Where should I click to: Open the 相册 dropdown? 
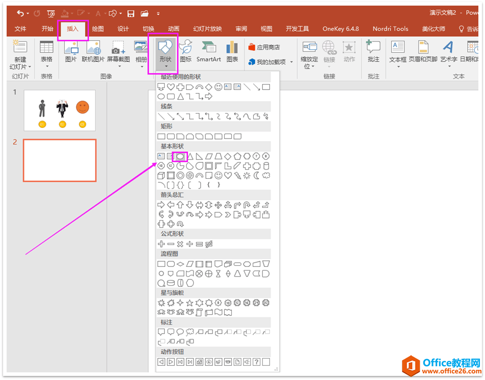pyautogui.click(x=141, y=55)
